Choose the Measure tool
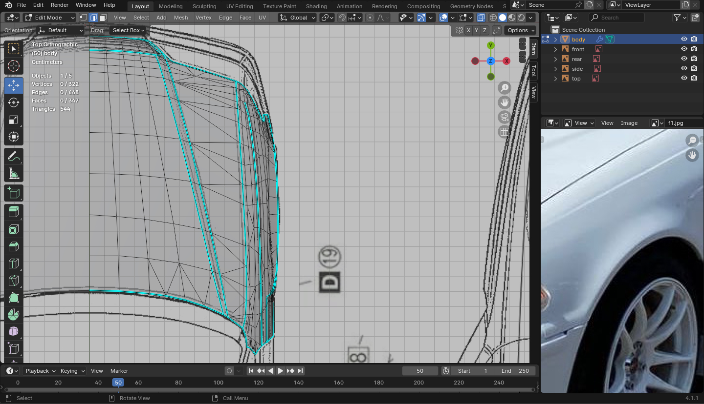704x404 pixels. pyautogui.click(x=14, y=174)
